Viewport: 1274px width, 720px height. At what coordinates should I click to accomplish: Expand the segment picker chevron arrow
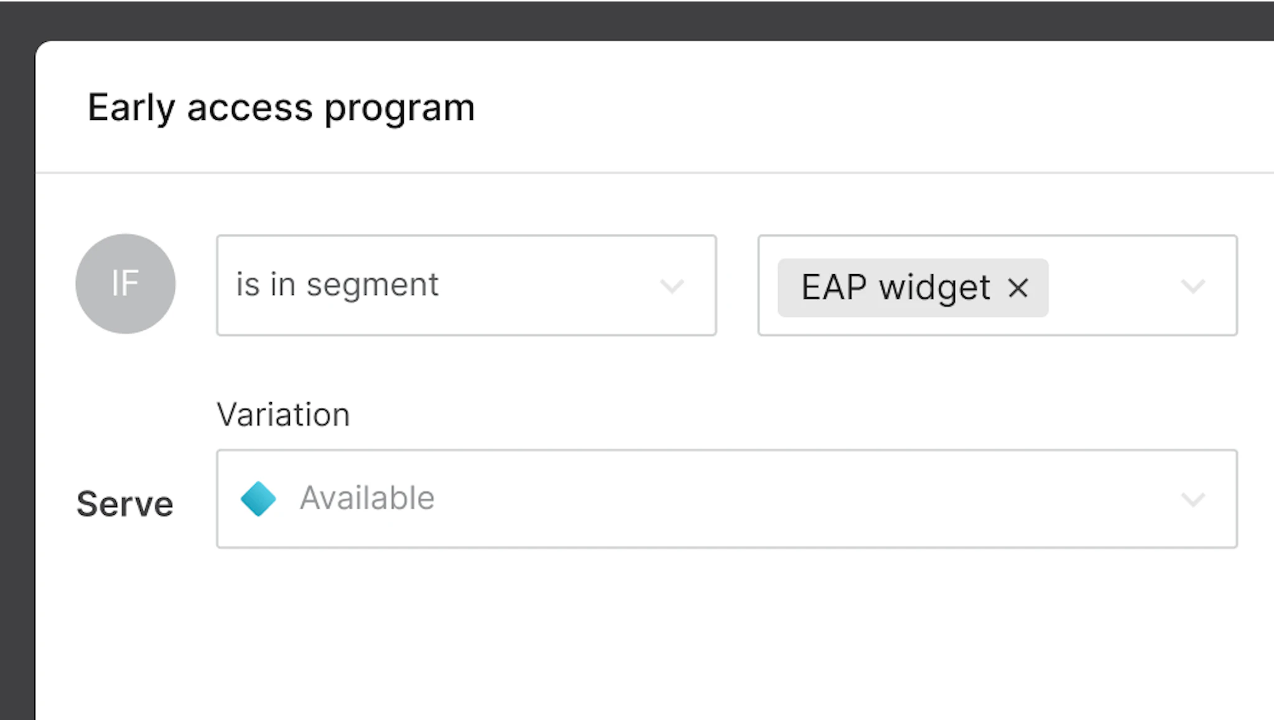pyautogui.click(x=1193, y=286)
